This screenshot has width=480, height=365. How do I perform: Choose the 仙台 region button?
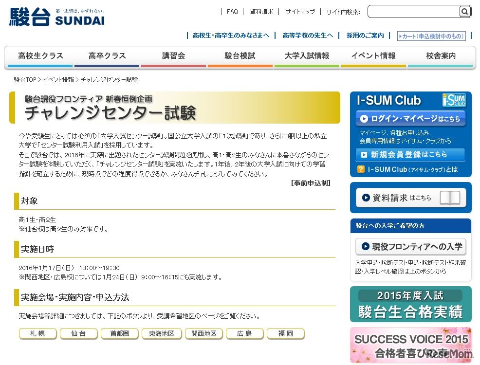pos(79,333)
